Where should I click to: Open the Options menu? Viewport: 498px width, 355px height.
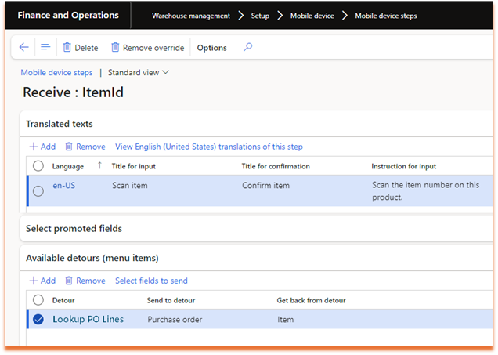tap(211, 48)
